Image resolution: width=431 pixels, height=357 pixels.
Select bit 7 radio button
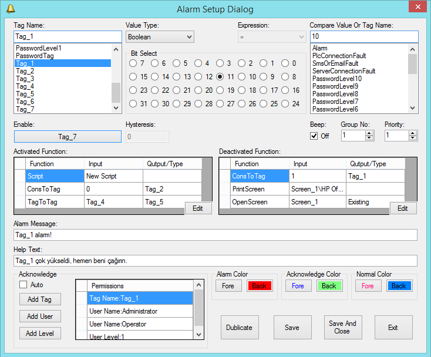[133, 63]
